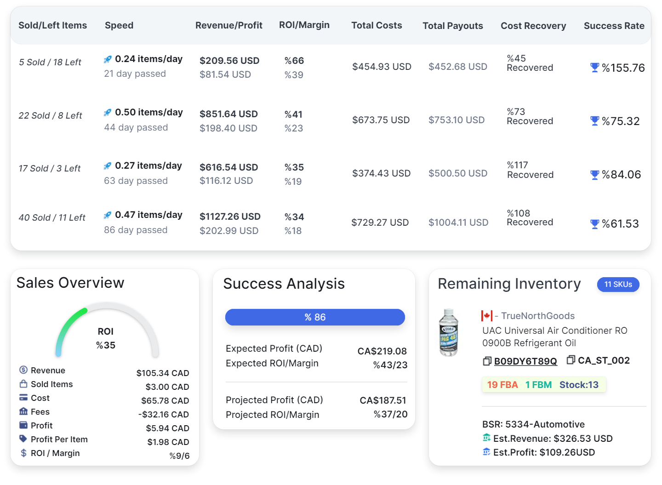This screenshot has width=662, height=485.
Task: Click the trophy icon next to %155.76
Action: 594,68
